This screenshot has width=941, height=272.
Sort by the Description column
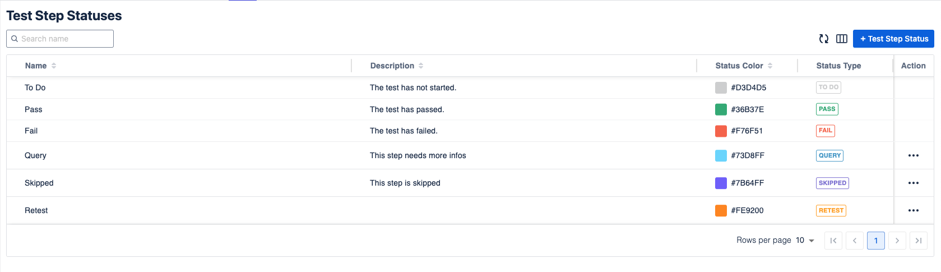pos(421,66)
